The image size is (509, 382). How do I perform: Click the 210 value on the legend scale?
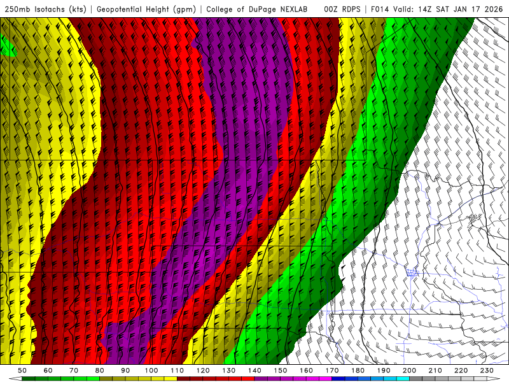(435, 371)
